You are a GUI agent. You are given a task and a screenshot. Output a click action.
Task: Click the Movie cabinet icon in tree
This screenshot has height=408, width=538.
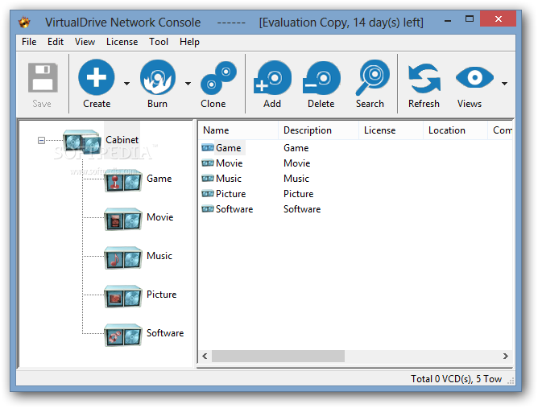123,219
